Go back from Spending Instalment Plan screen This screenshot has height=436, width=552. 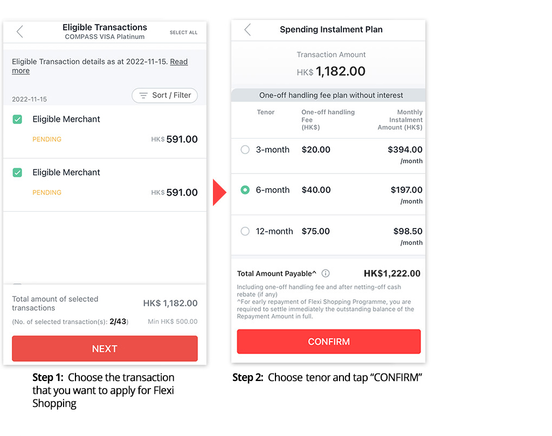tap(247, 30)
